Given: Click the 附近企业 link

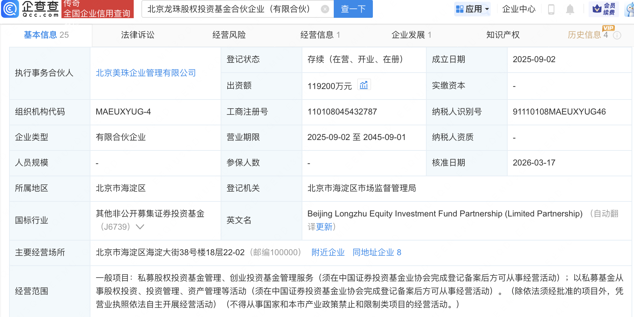Looking at the screenshot, I should pos(327,252).
